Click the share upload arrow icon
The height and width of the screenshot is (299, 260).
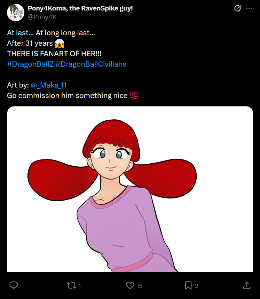point(246,285)
